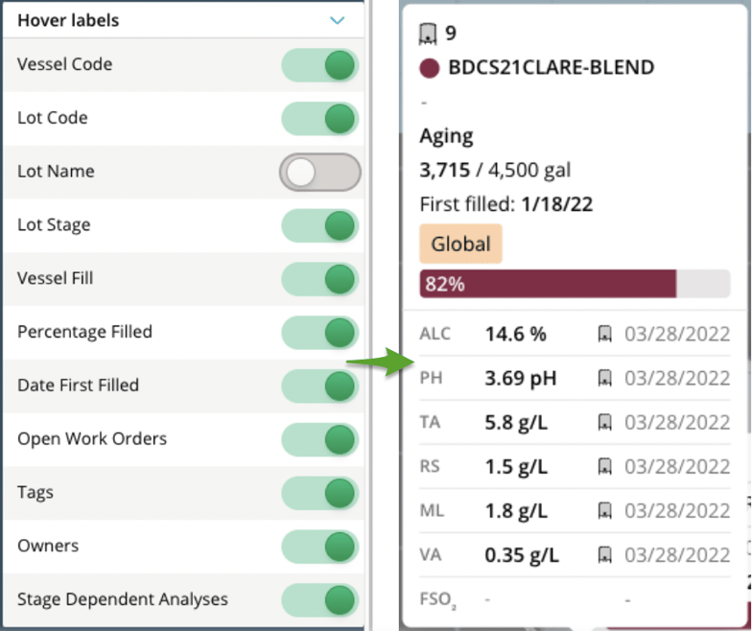The height and width of the screenshot is (631, 752).
Task: Collapse the Hover labels section chevron
Action: [337, 20]
